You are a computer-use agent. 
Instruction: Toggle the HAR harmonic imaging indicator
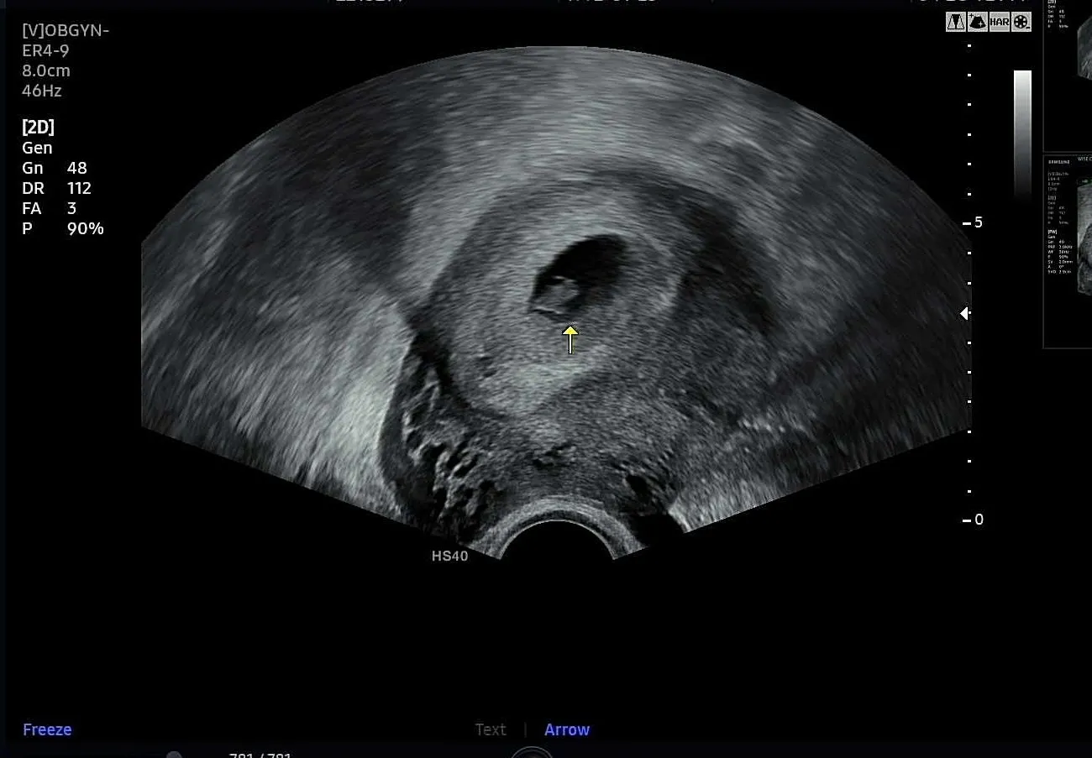[1000, 23]
